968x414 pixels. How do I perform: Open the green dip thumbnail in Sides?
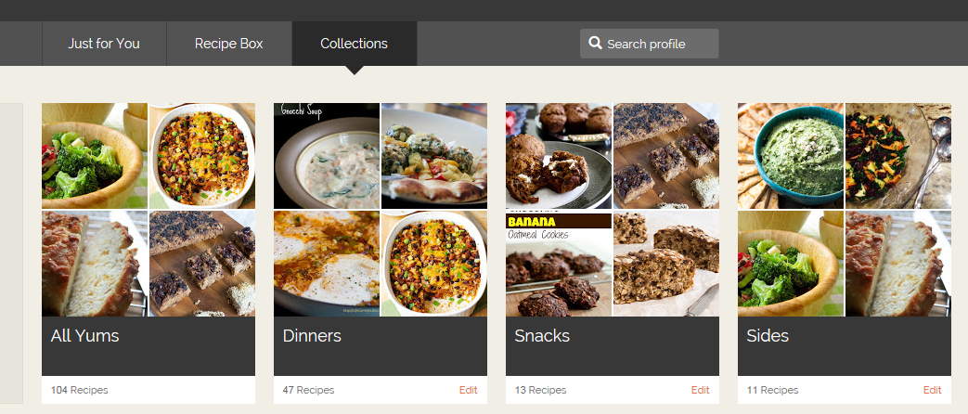(x=791, y=156)
